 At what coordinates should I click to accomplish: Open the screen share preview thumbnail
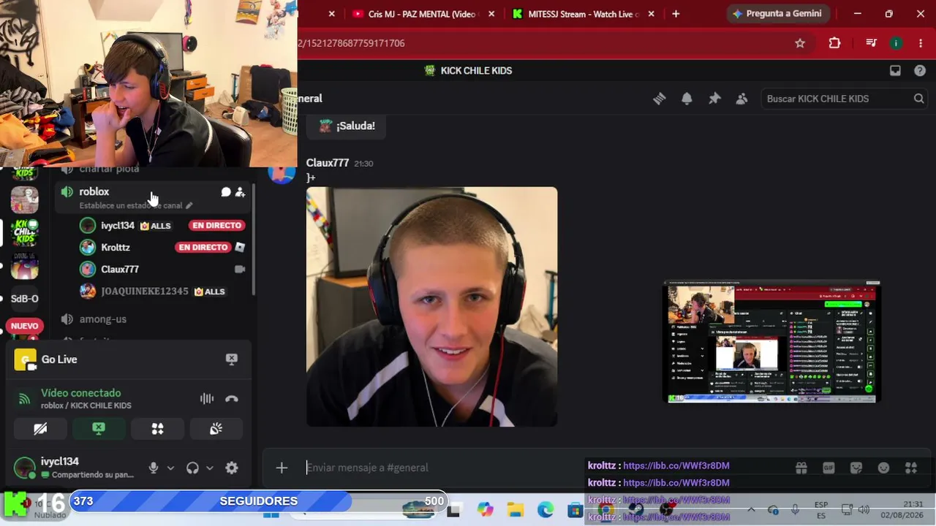tap(771, 341)
